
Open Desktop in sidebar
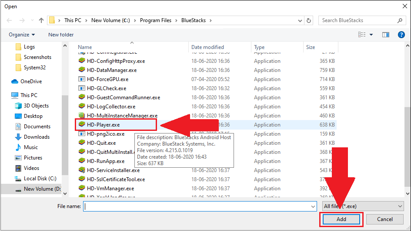click(29, 116)
